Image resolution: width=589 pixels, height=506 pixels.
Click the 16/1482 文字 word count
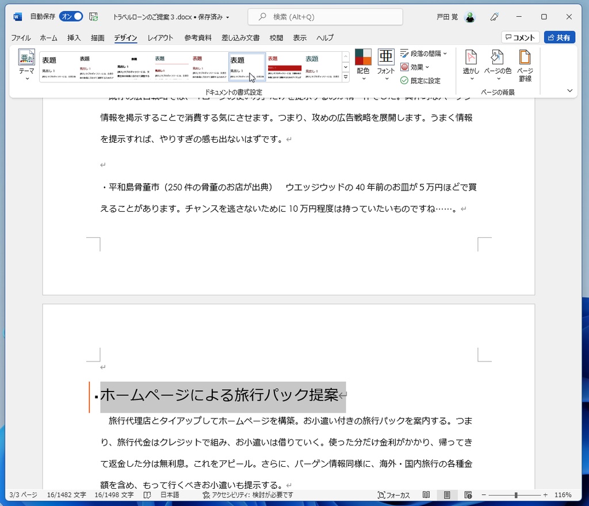pos(67,494)
